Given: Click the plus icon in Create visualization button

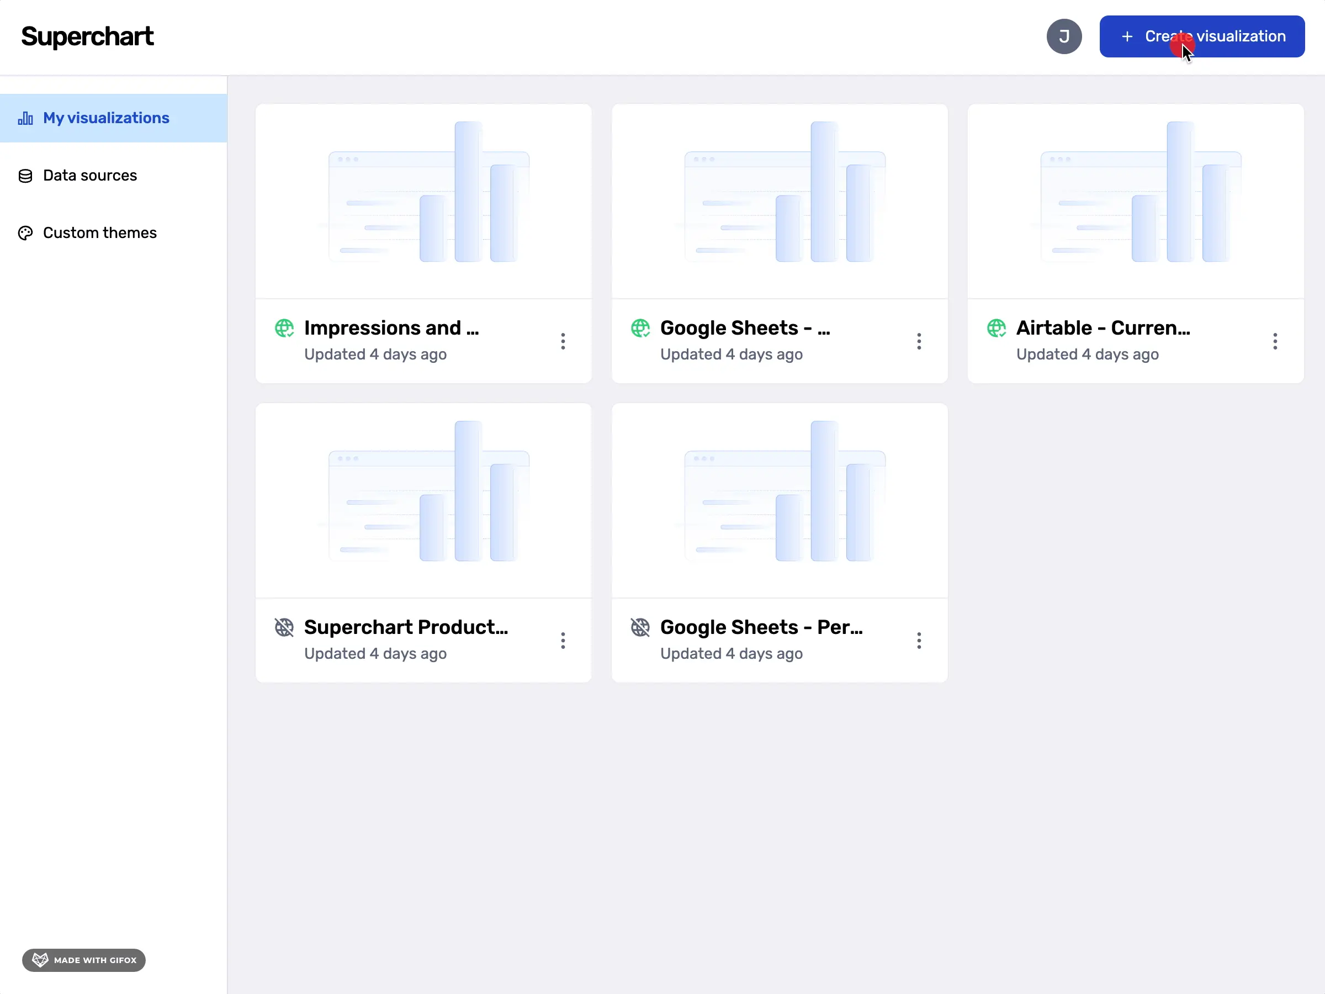Looking at the screenshot, I should (1127, 36).
